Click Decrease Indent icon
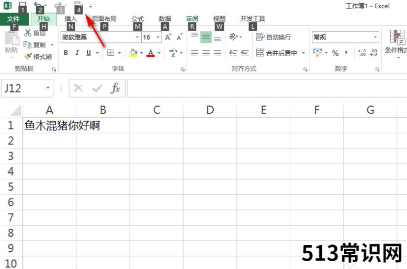The image size is (407, 269). pos(233,53)
